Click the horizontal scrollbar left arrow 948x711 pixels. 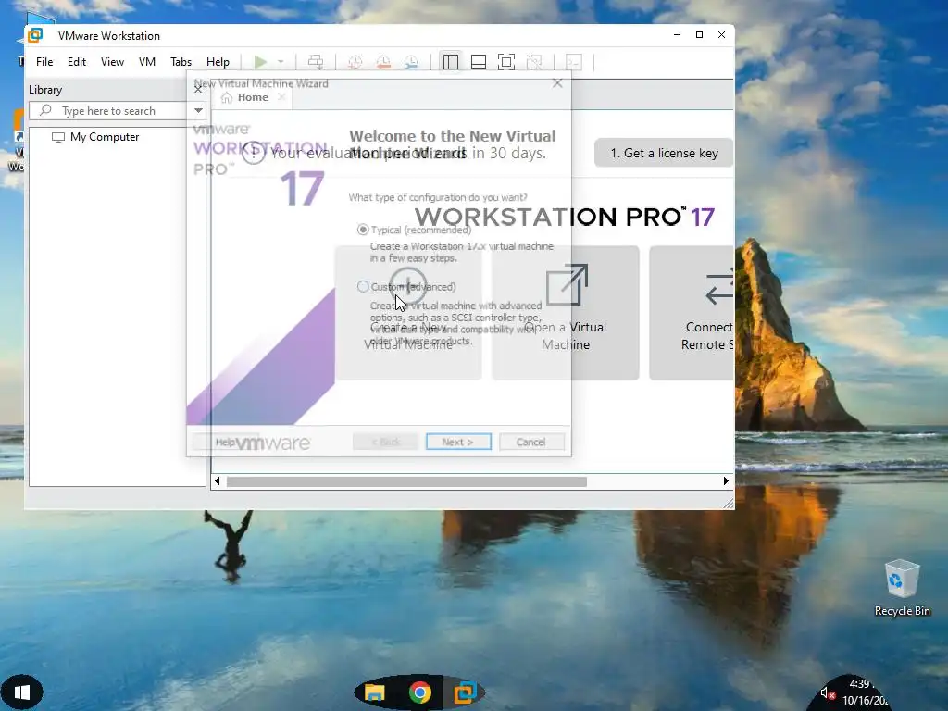[218, 481]
